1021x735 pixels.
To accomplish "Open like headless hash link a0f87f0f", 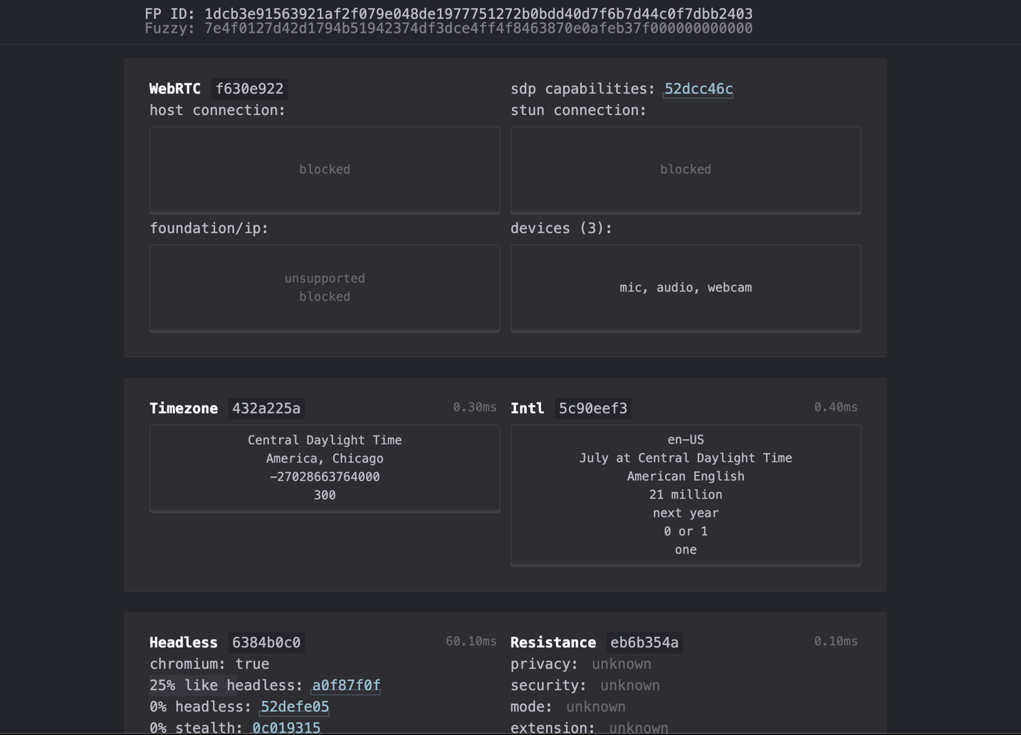I will (x=346, y=685).
